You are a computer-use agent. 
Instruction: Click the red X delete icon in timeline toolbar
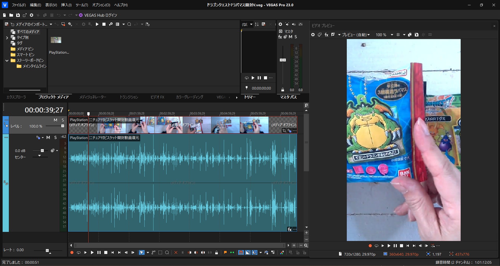coord(176,252)
